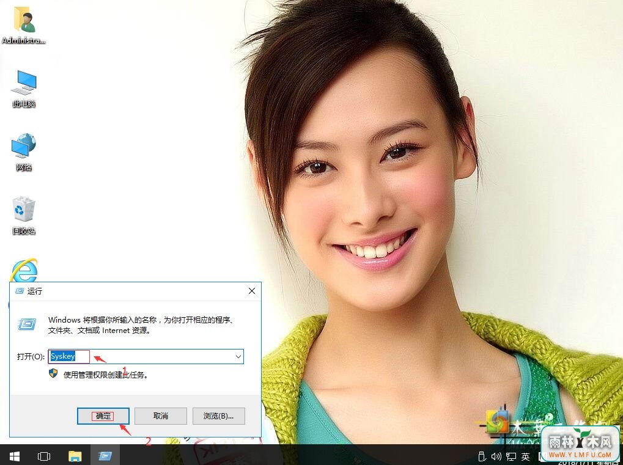This screenshot has height=465, width=623.
Task: Click the 打开(O): label
Action: click(x=31, y=357)
